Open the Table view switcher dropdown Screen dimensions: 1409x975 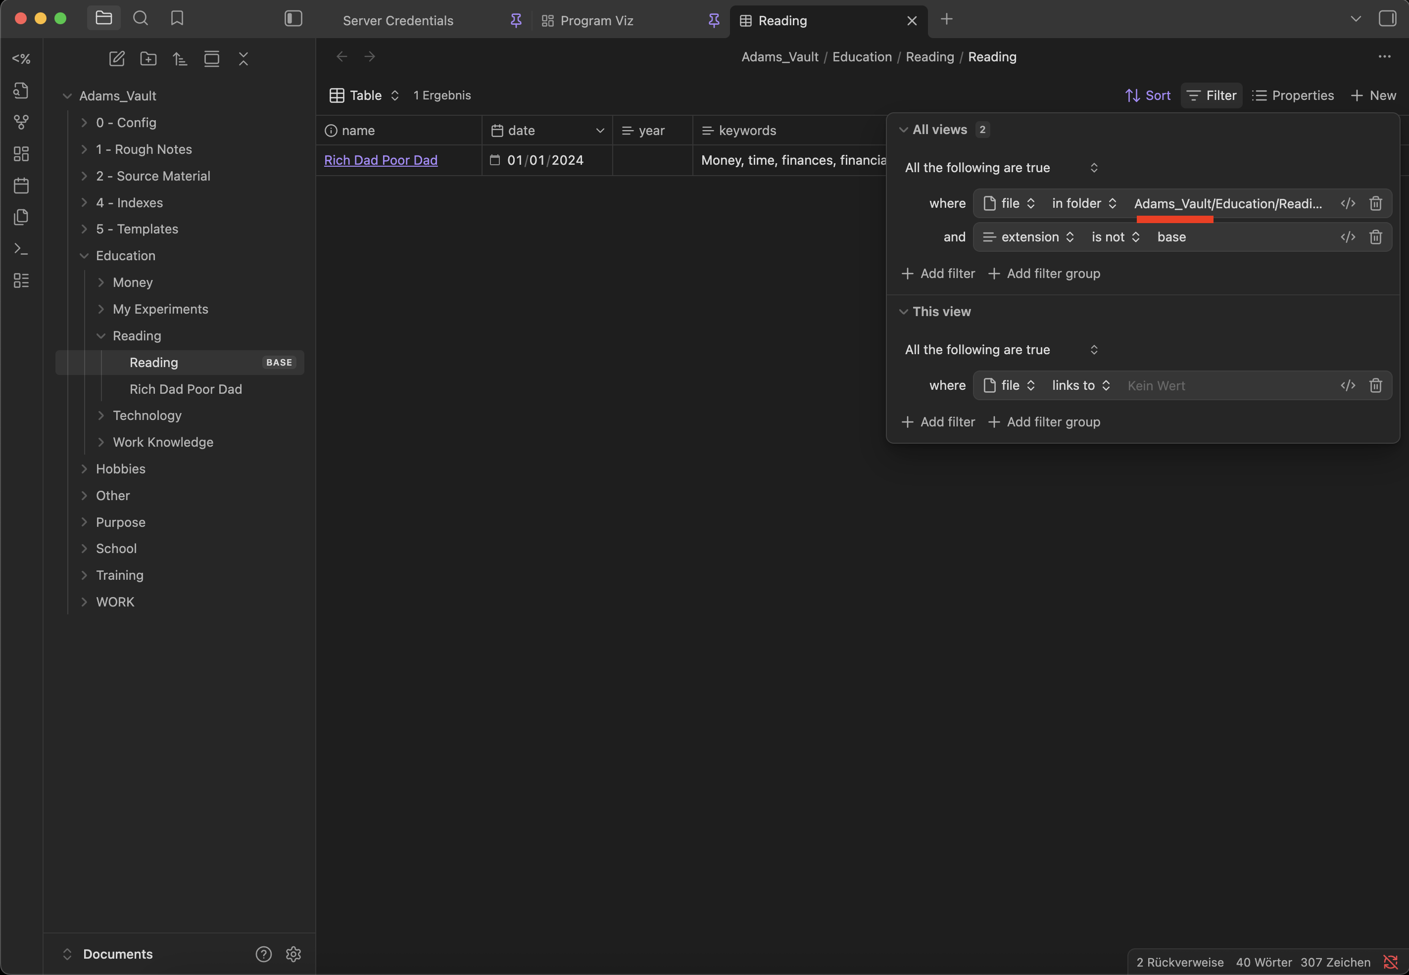click(365, 95)
